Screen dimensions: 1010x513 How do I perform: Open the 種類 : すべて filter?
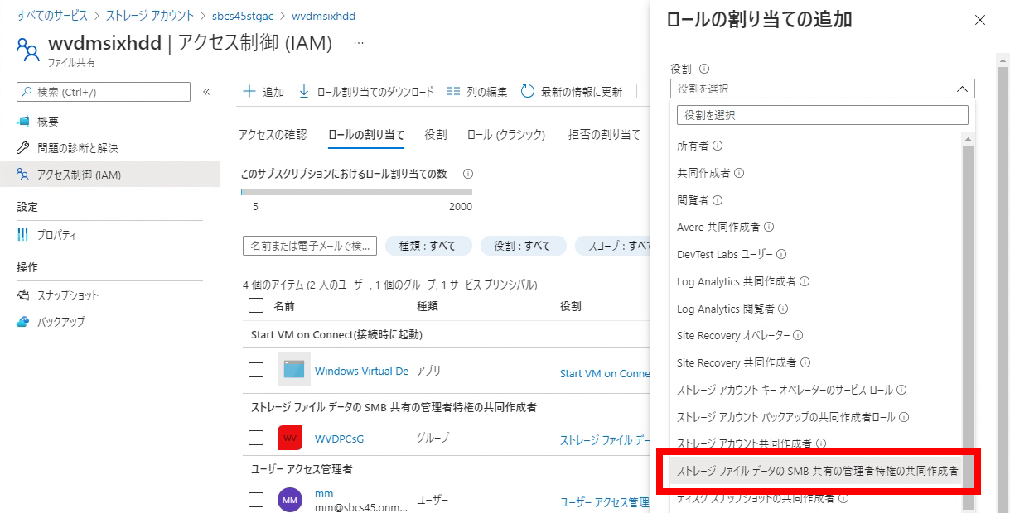coord(428,246)
